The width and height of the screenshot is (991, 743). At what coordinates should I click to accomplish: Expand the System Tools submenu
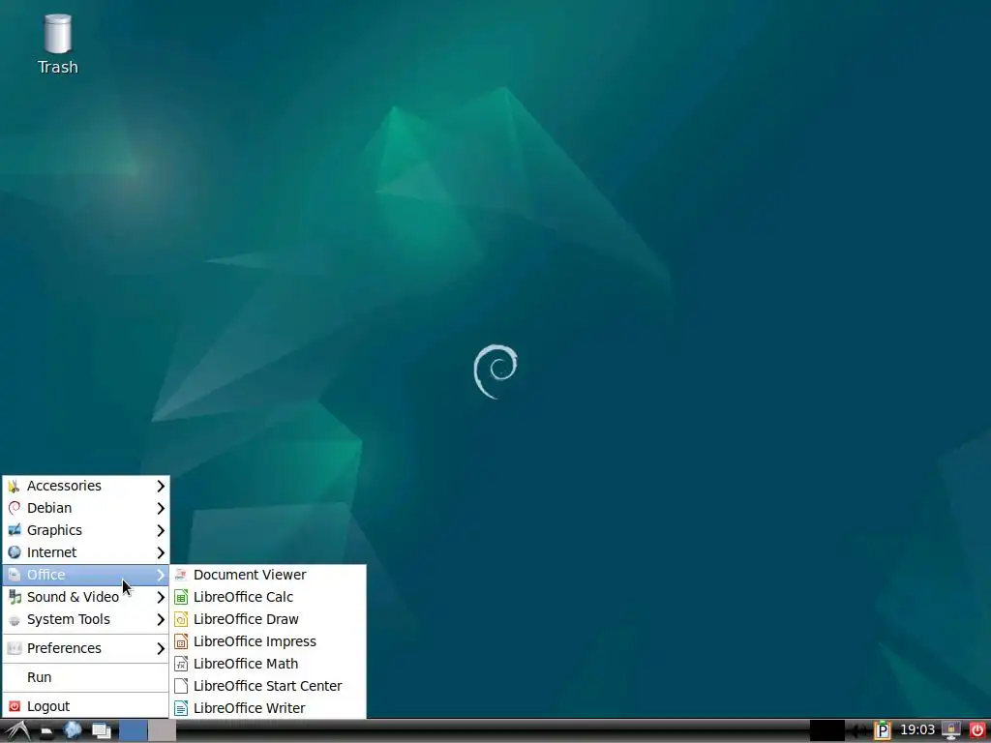coord(86,619)
